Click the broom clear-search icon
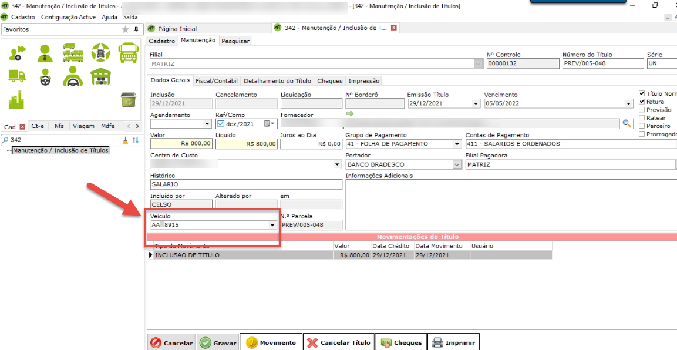This screenshot has height=350, width=677. [125, 140]
